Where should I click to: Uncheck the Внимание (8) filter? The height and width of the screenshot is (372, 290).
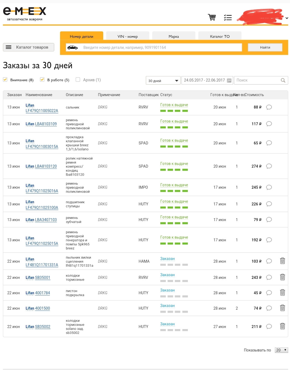5,80
